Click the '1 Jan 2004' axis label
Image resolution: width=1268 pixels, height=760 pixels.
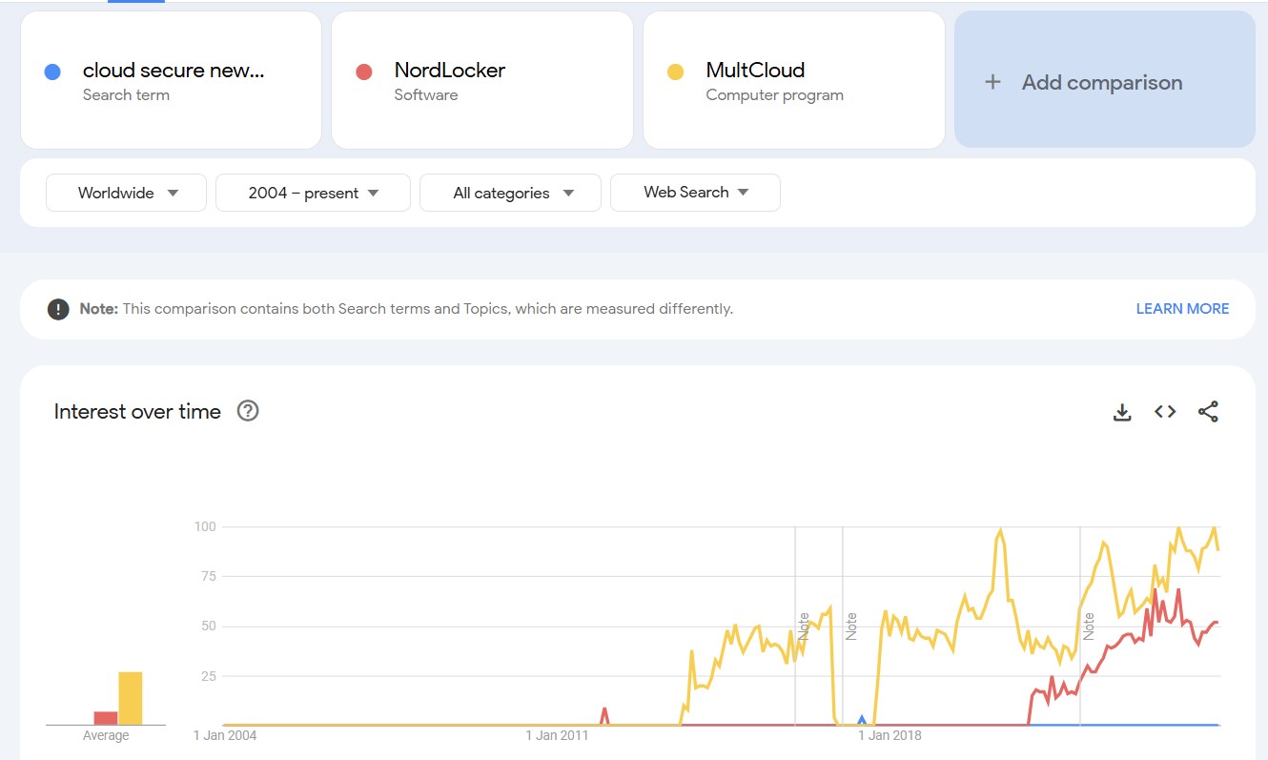click(x=225, y=735)
